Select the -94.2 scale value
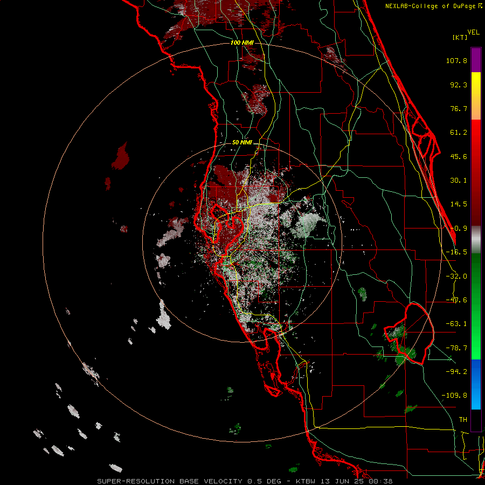 [x=456, y=371]
